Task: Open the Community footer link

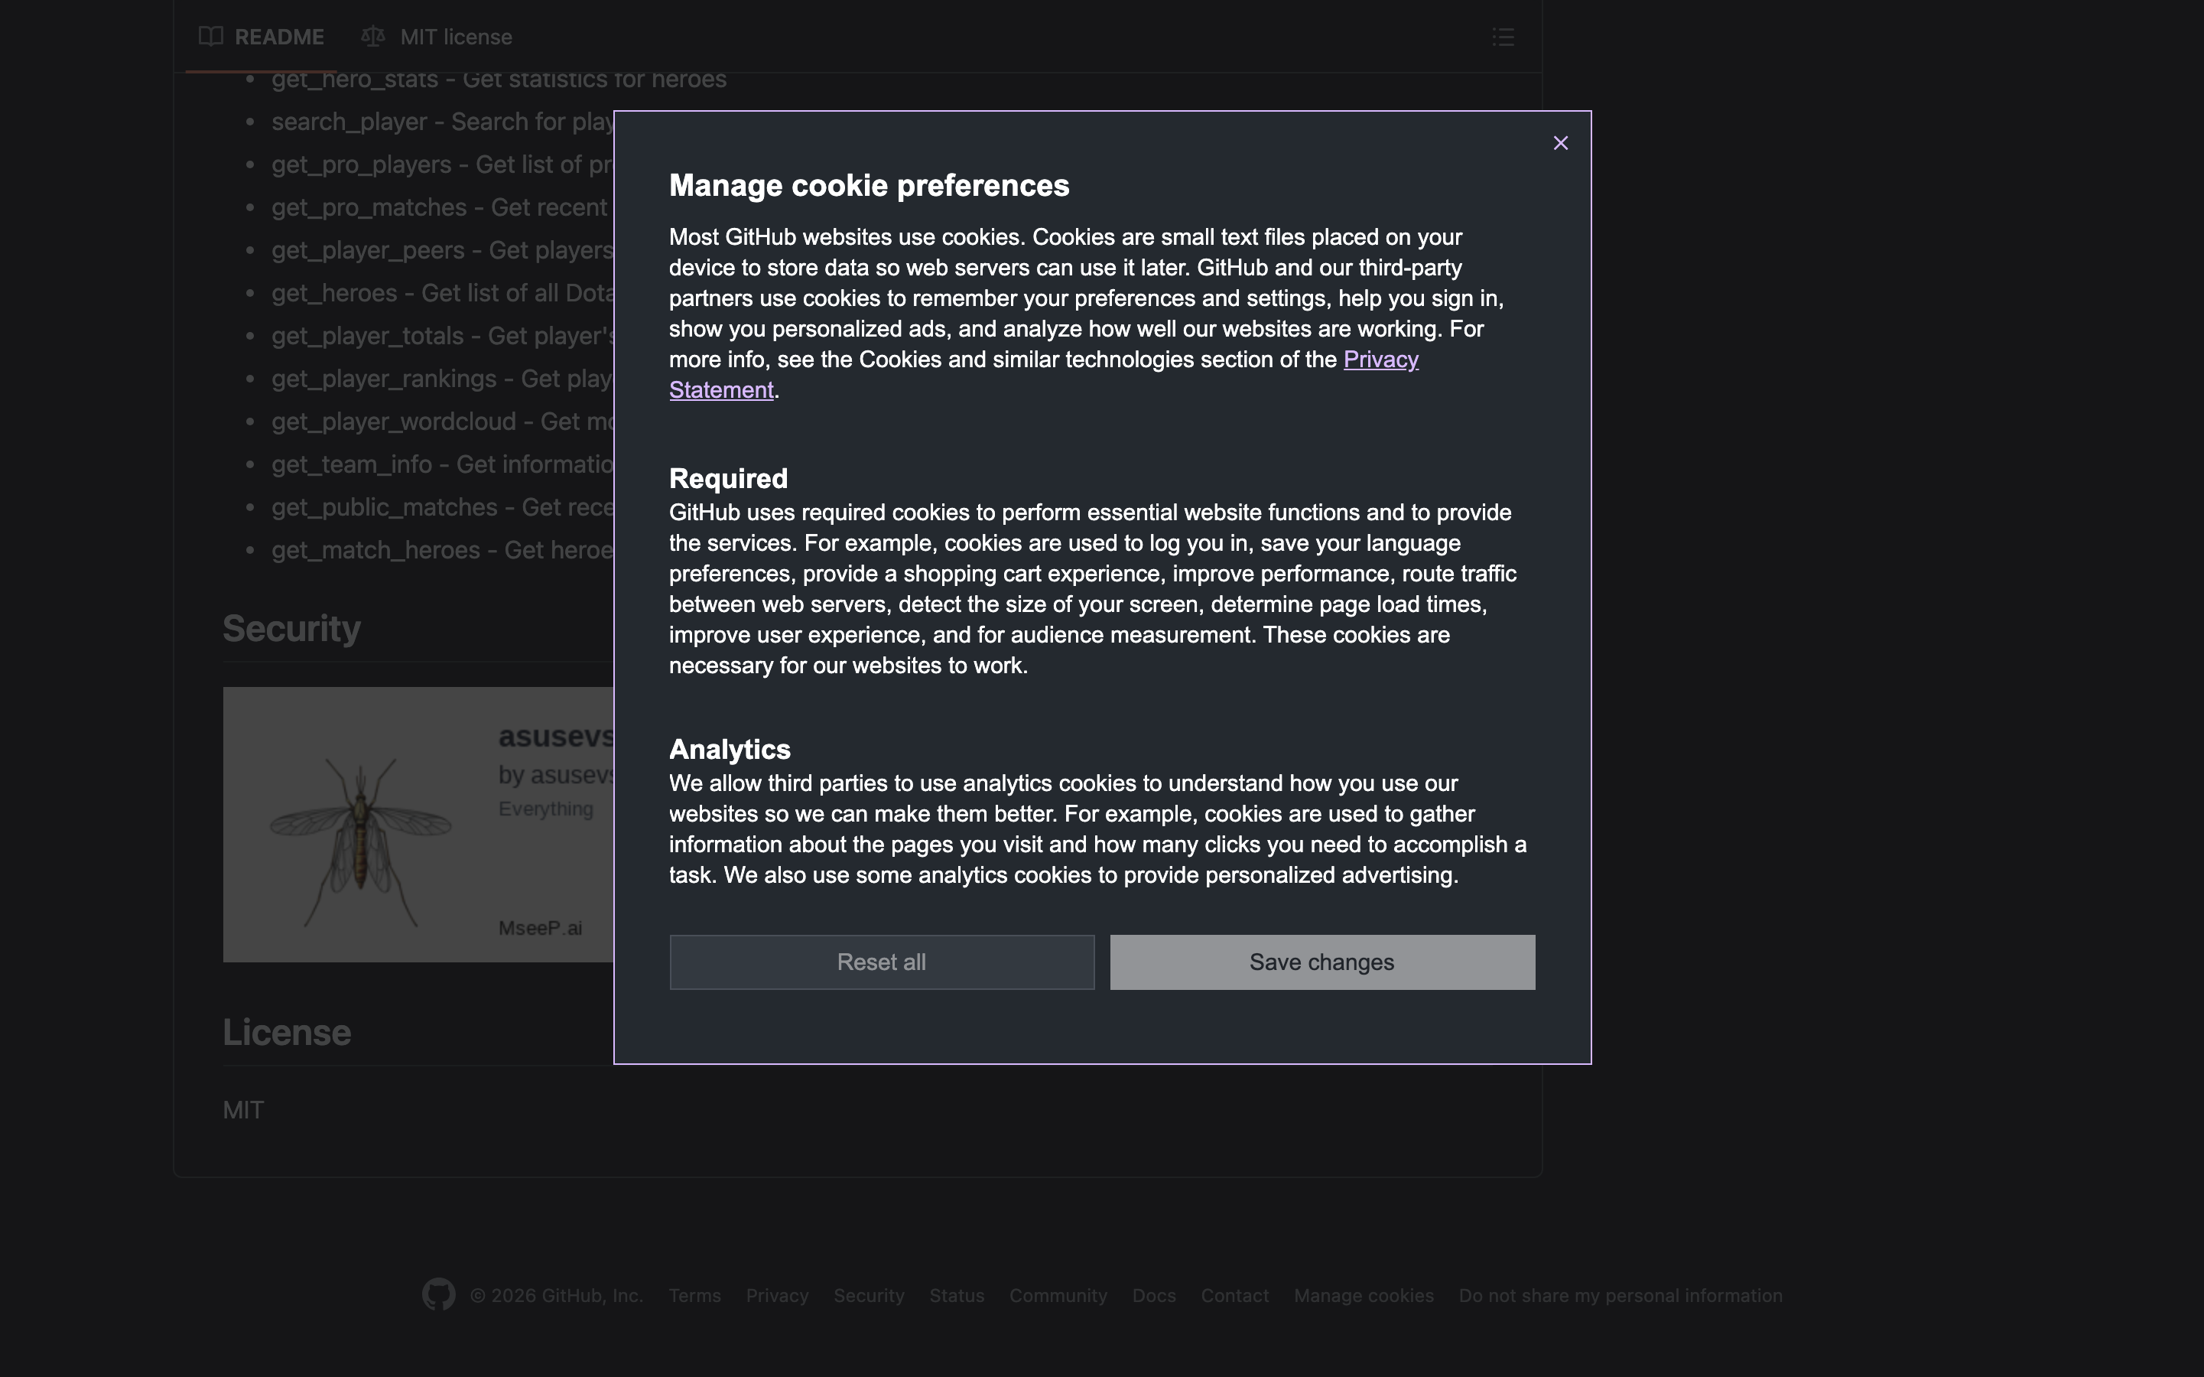Action: [1058, 1295]
